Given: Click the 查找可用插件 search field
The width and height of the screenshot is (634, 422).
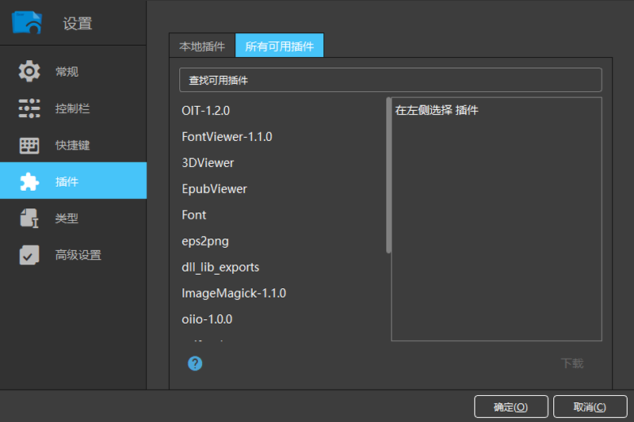Looking at the screenshot, I should (391, 80).
